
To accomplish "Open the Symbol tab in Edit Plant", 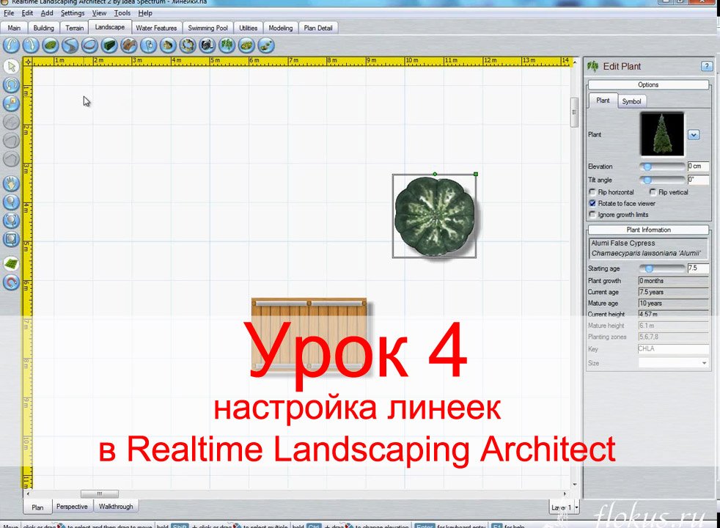I will click(631, 101).
